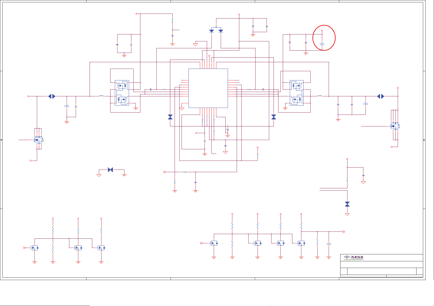Select the large central IC rectangle symbol
This screenshot has height=306, width=434.
(x=208, y=88)
